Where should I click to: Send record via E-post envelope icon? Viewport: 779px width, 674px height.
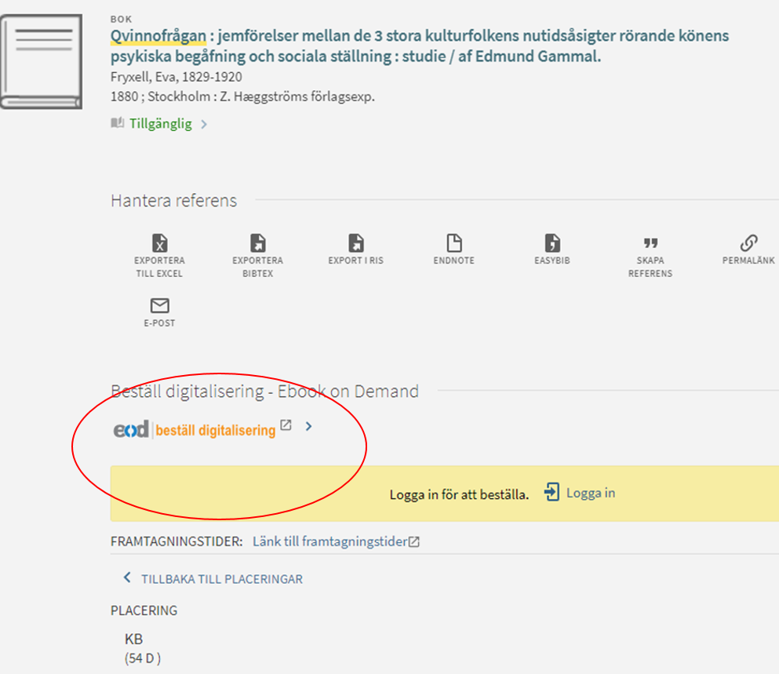point(159,305)
